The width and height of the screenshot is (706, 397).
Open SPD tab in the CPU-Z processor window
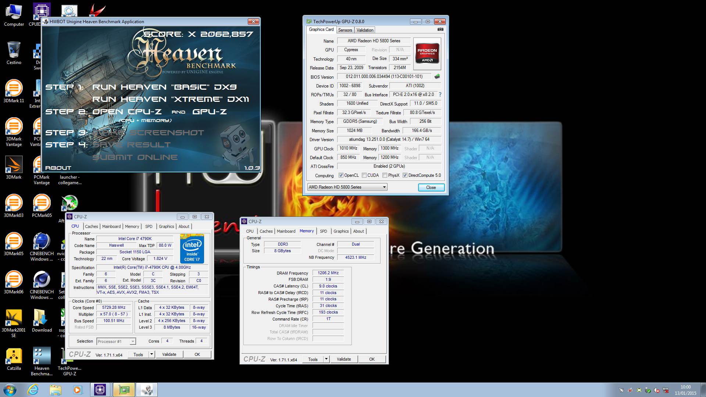pyautogui.click(x=149, y=226)
